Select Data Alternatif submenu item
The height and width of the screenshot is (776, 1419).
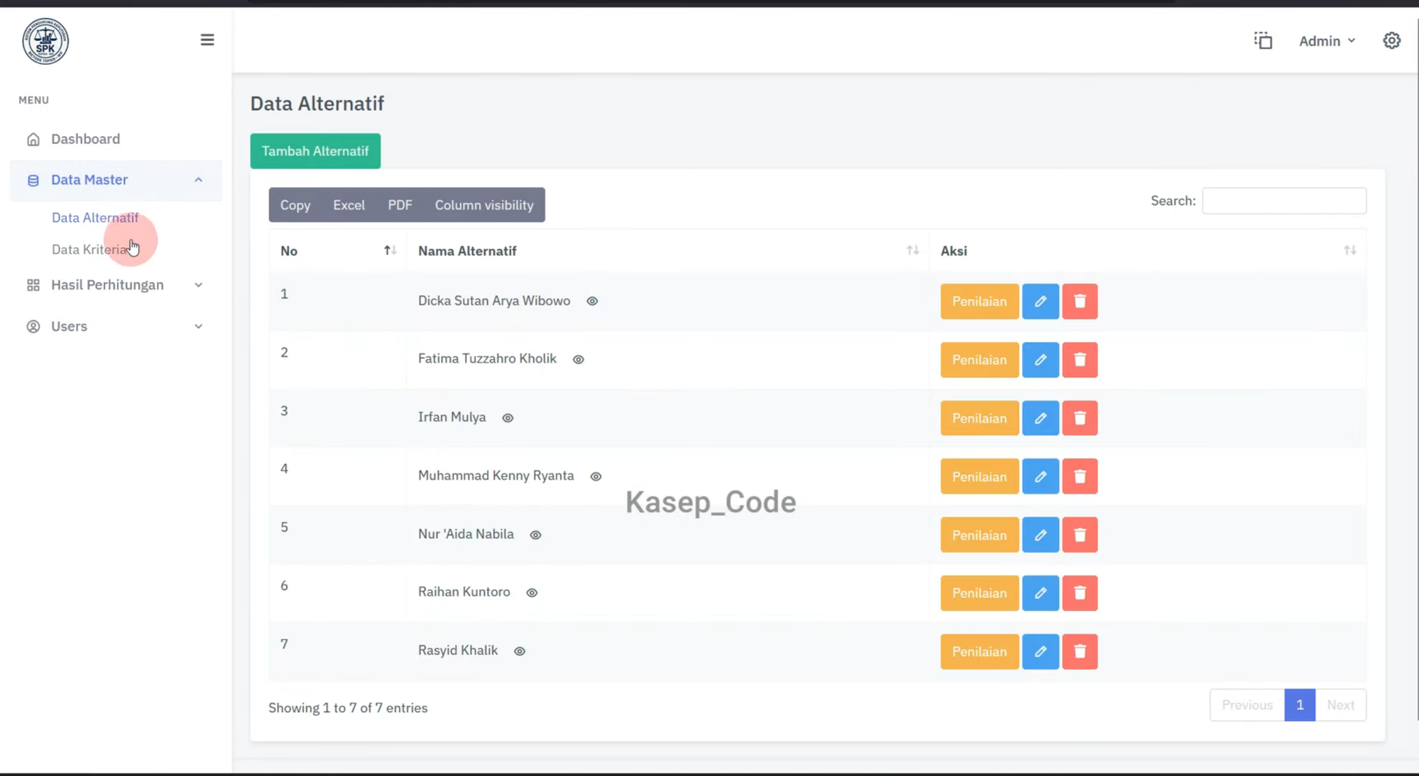95,218
